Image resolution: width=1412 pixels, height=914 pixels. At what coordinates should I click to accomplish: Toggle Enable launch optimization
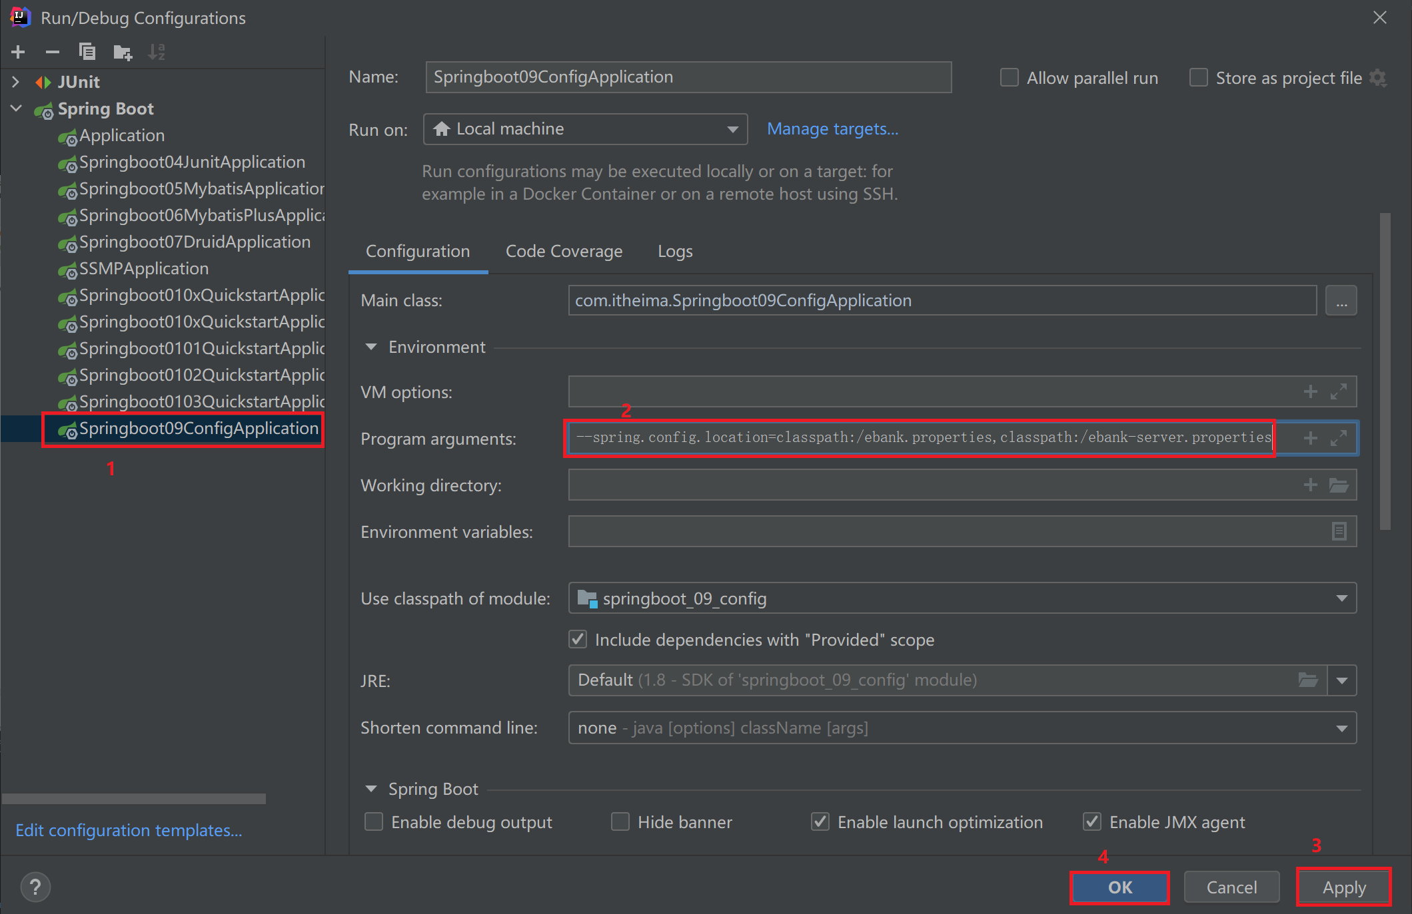pos(820,822)
